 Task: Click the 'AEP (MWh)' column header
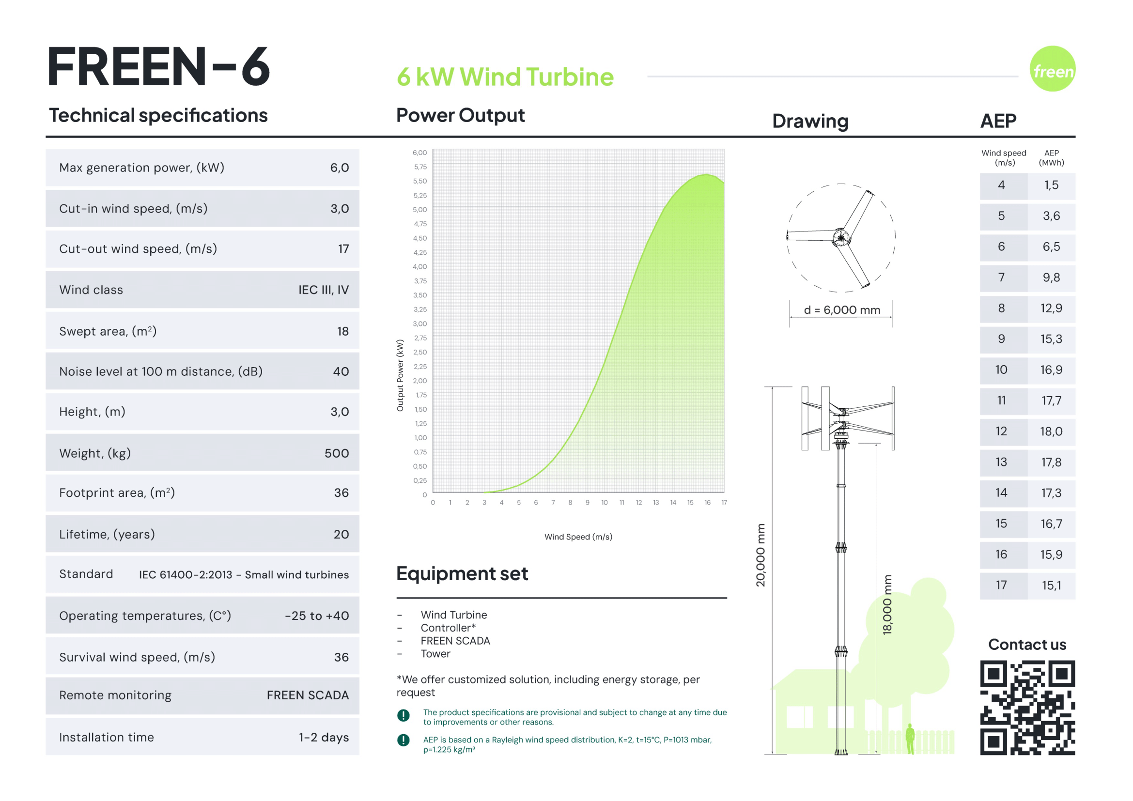[1051, 158]
